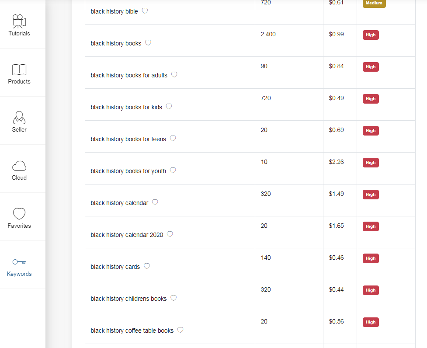Select keyword black history coffee table books
This screenshot has width=427, height=348.
point(132,331)
